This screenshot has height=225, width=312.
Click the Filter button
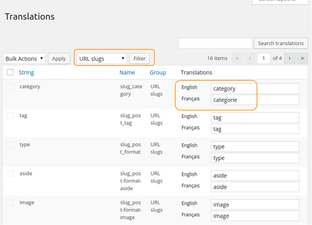(139, 59)
